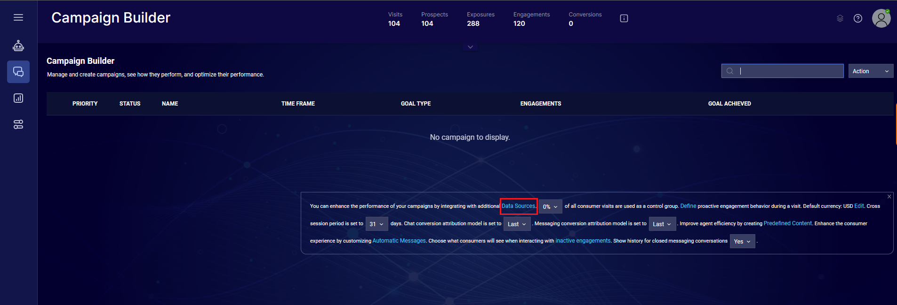This screenshot has height=305, width=897.
Task: Click the Exposures 288 stat
Action: coord(481,19)
